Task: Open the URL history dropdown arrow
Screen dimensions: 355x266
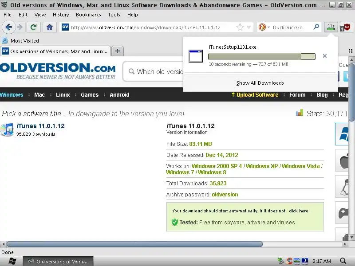Action: pos(248,27)
